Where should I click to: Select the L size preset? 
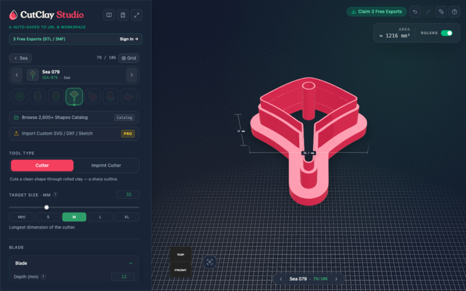100,217
